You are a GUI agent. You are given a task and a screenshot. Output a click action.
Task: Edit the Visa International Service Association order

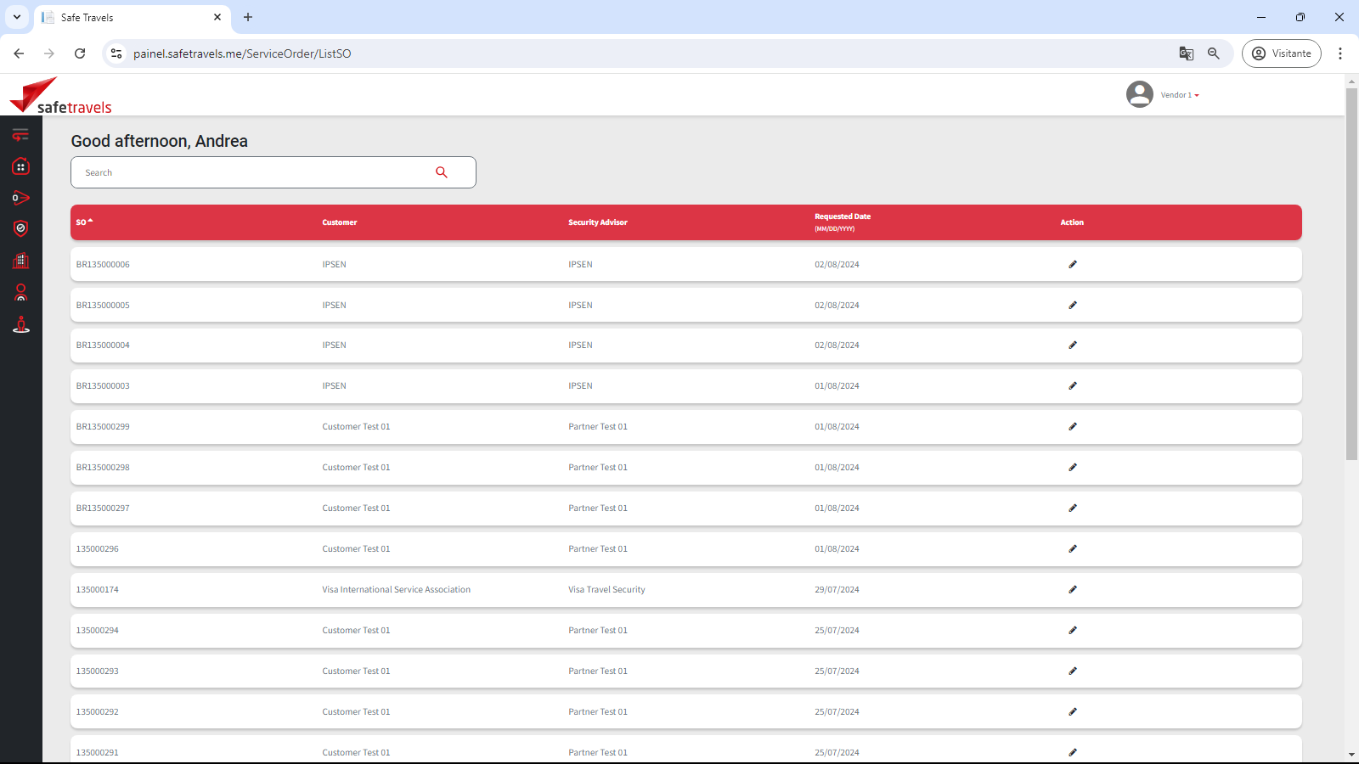pos(1072,590)
